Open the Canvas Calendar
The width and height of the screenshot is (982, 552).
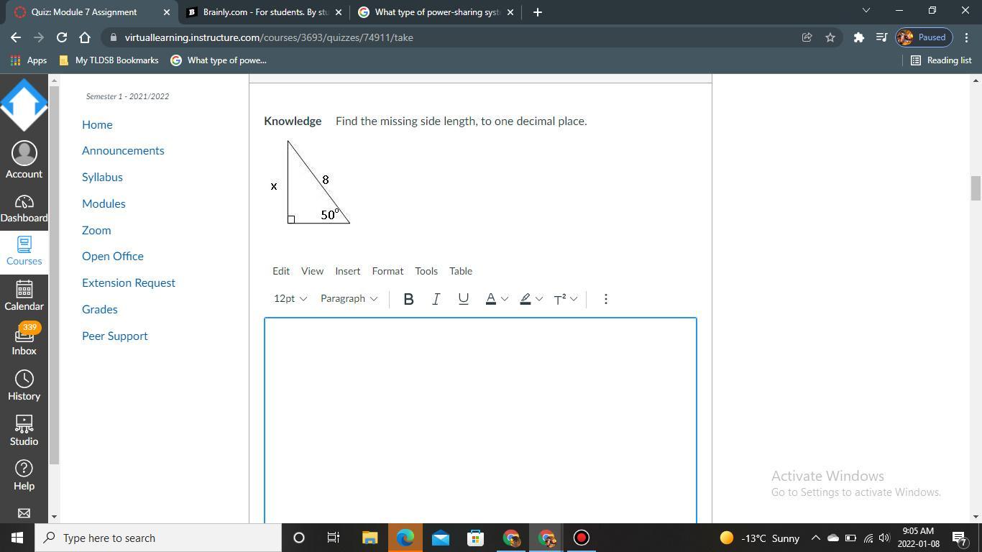point(24,295)
